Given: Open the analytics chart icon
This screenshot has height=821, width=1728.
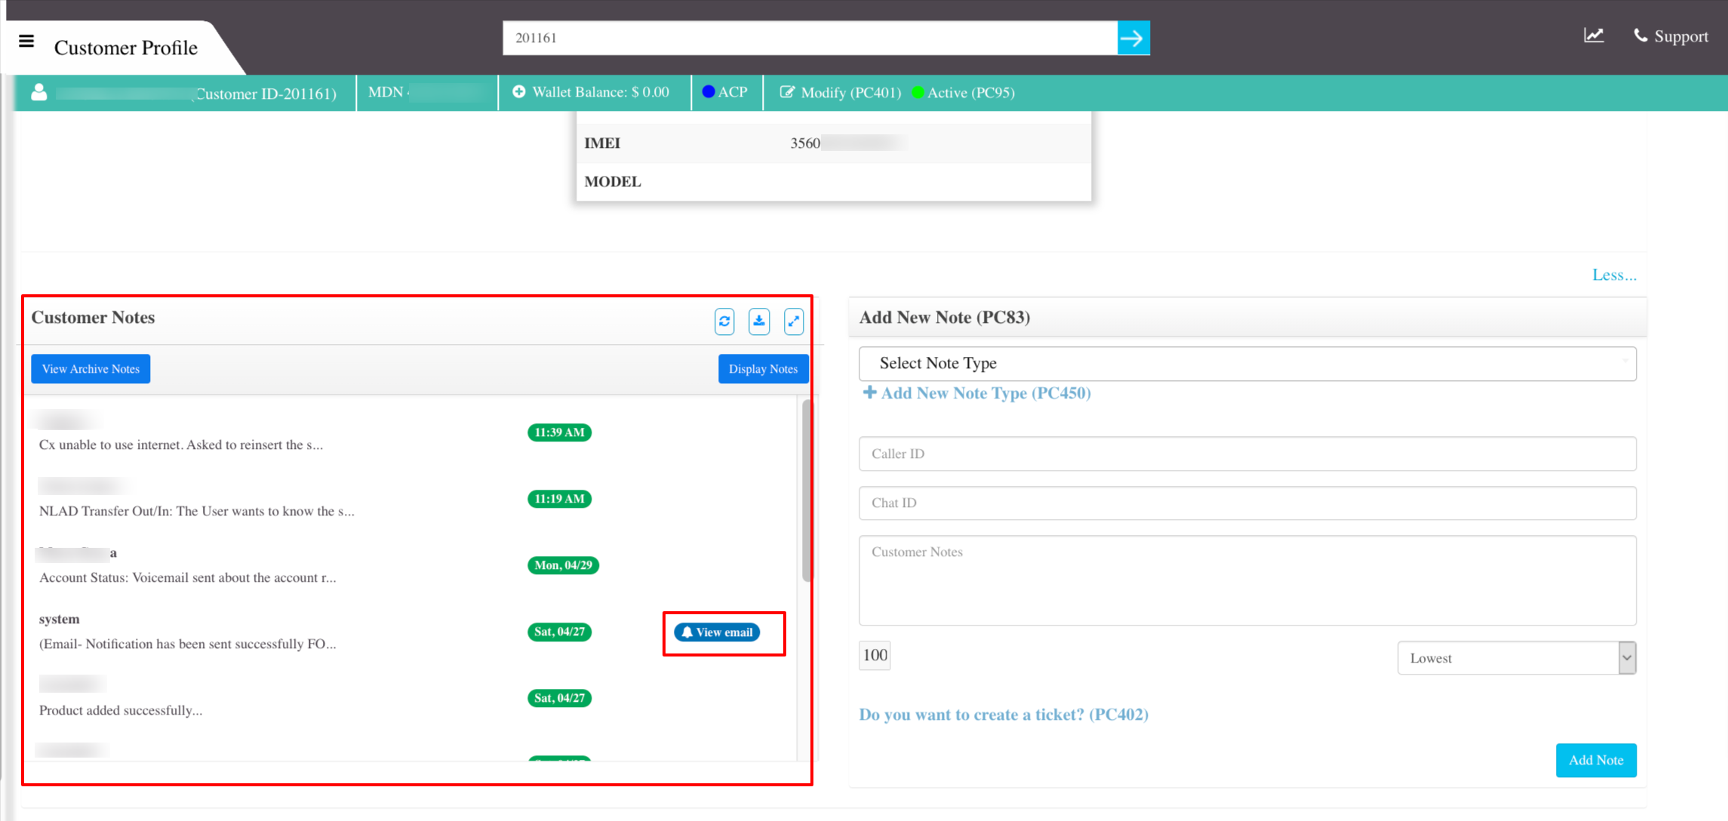Looking at the screenshot, I should (x=1593, y=35).
